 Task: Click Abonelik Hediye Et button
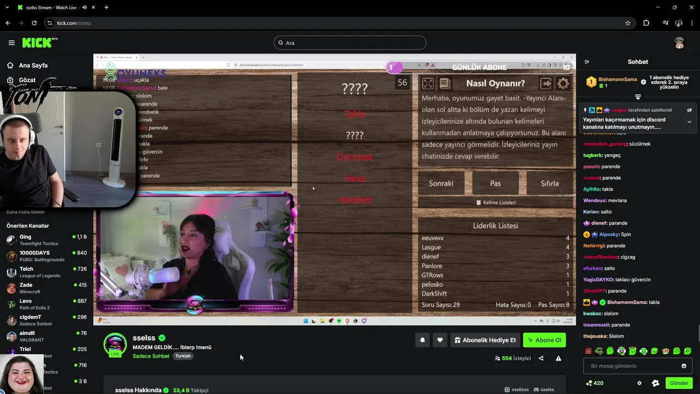coord(485,340)
